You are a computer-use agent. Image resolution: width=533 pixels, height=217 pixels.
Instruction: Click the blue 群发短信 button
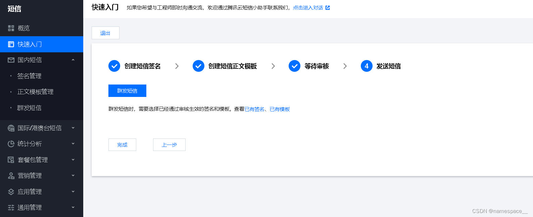tap(127, 91)
